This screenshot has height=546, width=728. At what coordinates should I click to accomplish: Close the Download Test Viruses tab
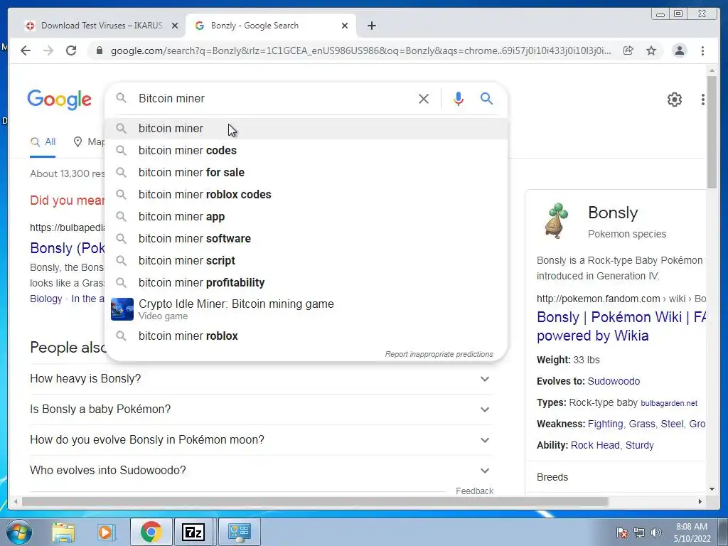coord(175,26)
